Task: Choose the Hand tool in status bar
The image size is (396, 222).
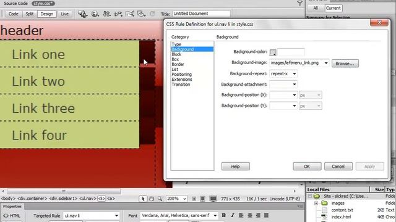Action: 151,199
